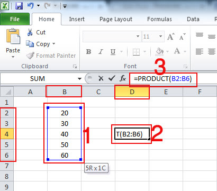Open the font name dropdown arrow
Viewport: 217px width, 191px height.
(x=138, y=37)
